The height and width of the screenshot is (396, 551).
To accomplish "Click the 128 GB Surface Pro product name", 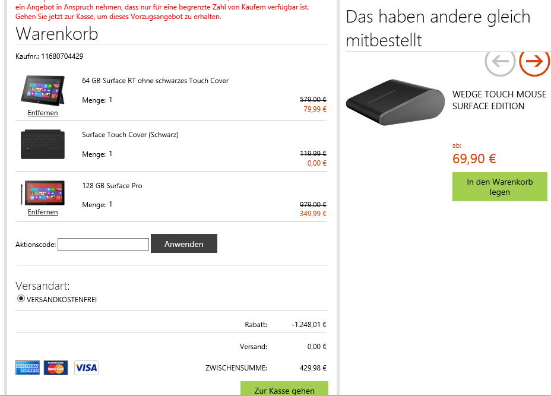I will (x=112, y=186).
